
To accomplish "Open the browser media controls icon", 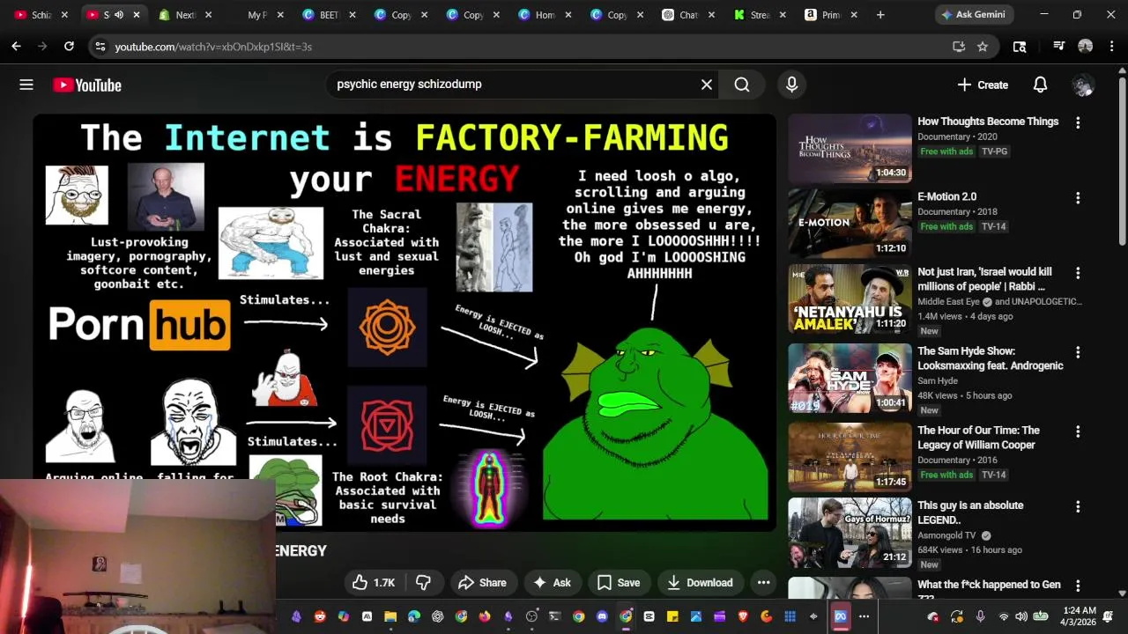I will pyautogui.click(x=1058, y=47).
